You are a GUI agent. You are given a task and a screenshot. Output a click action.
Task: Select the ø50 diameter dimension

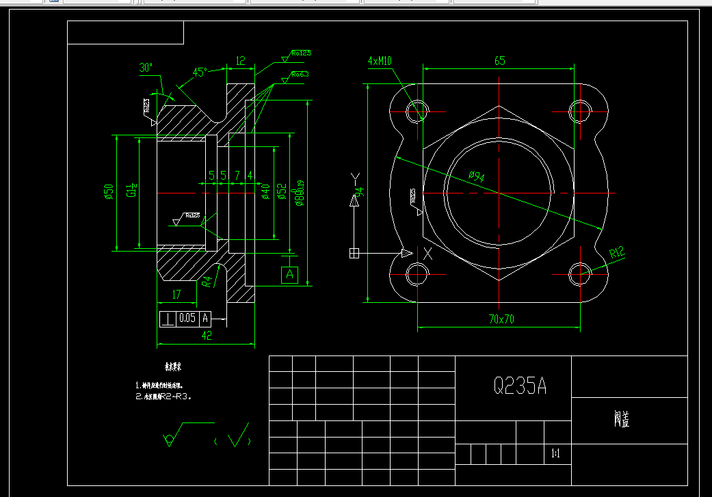(109, 191)
